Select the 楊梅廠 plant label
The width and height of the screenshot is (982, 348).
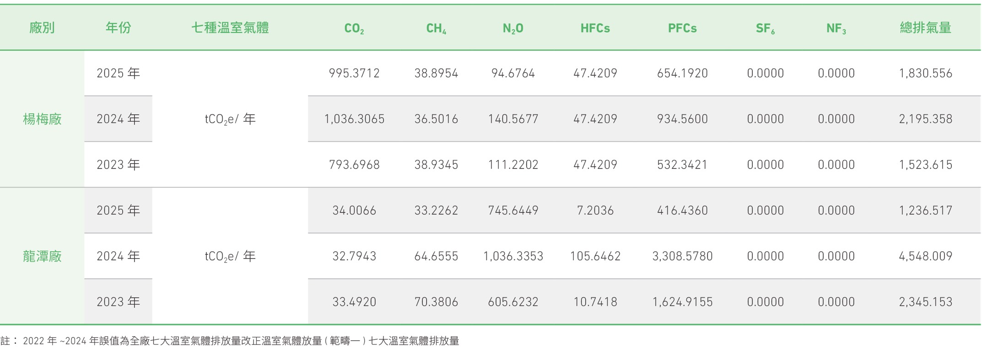pyautogui.click(x=42, y=119)
